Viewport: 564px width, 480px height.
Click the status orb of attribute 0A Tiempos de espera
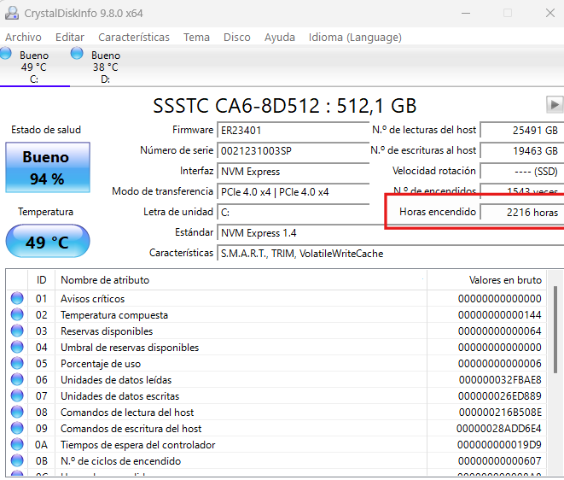coord(17,444)
